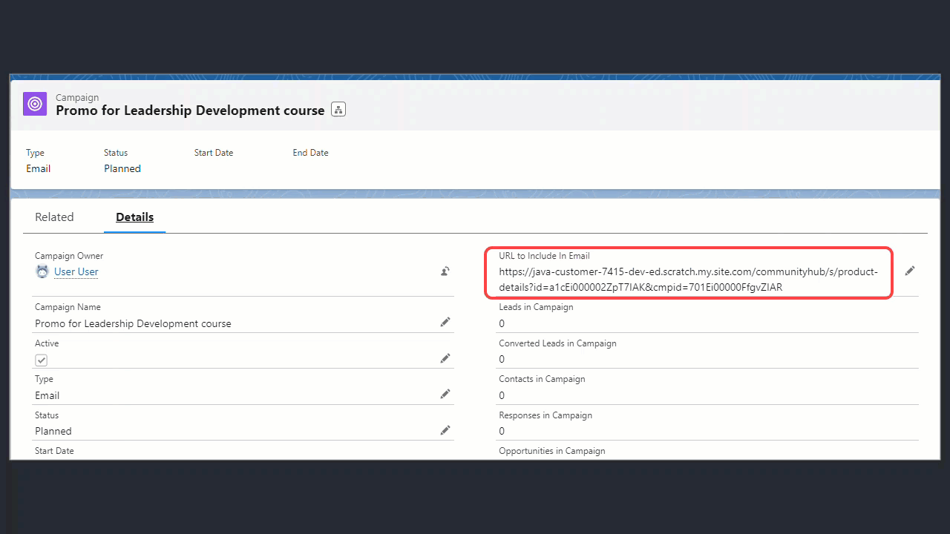Image resolution: width=950 pixels, height=534 pixels.
Task: Select the Details tab
Action: [134, 217]
